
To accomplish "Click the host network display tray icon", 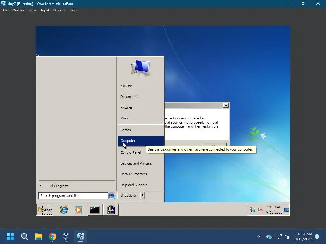I will [x=279, y=236].
